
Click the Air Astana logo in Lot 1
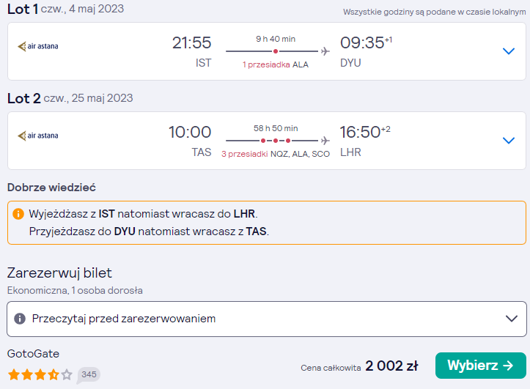pos(38,46)
